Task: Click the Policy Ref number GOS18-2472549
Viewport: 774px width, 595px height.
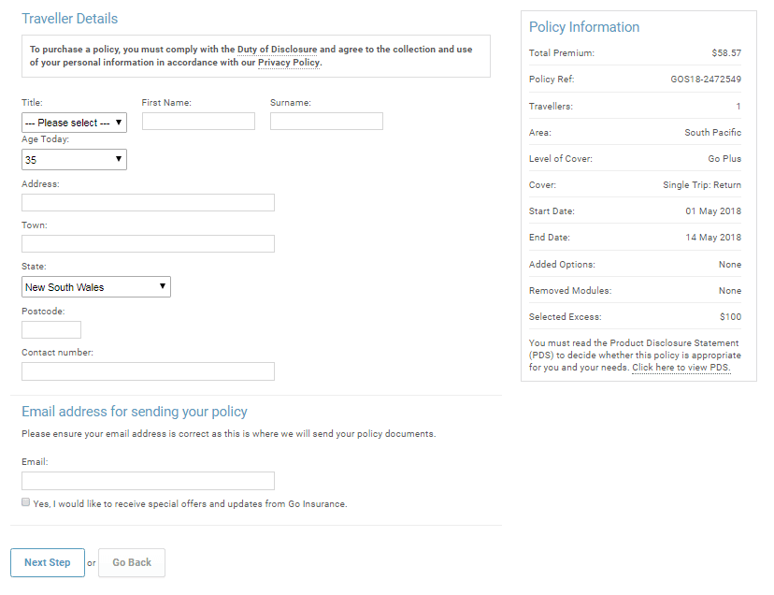Action: click(706, 80)
